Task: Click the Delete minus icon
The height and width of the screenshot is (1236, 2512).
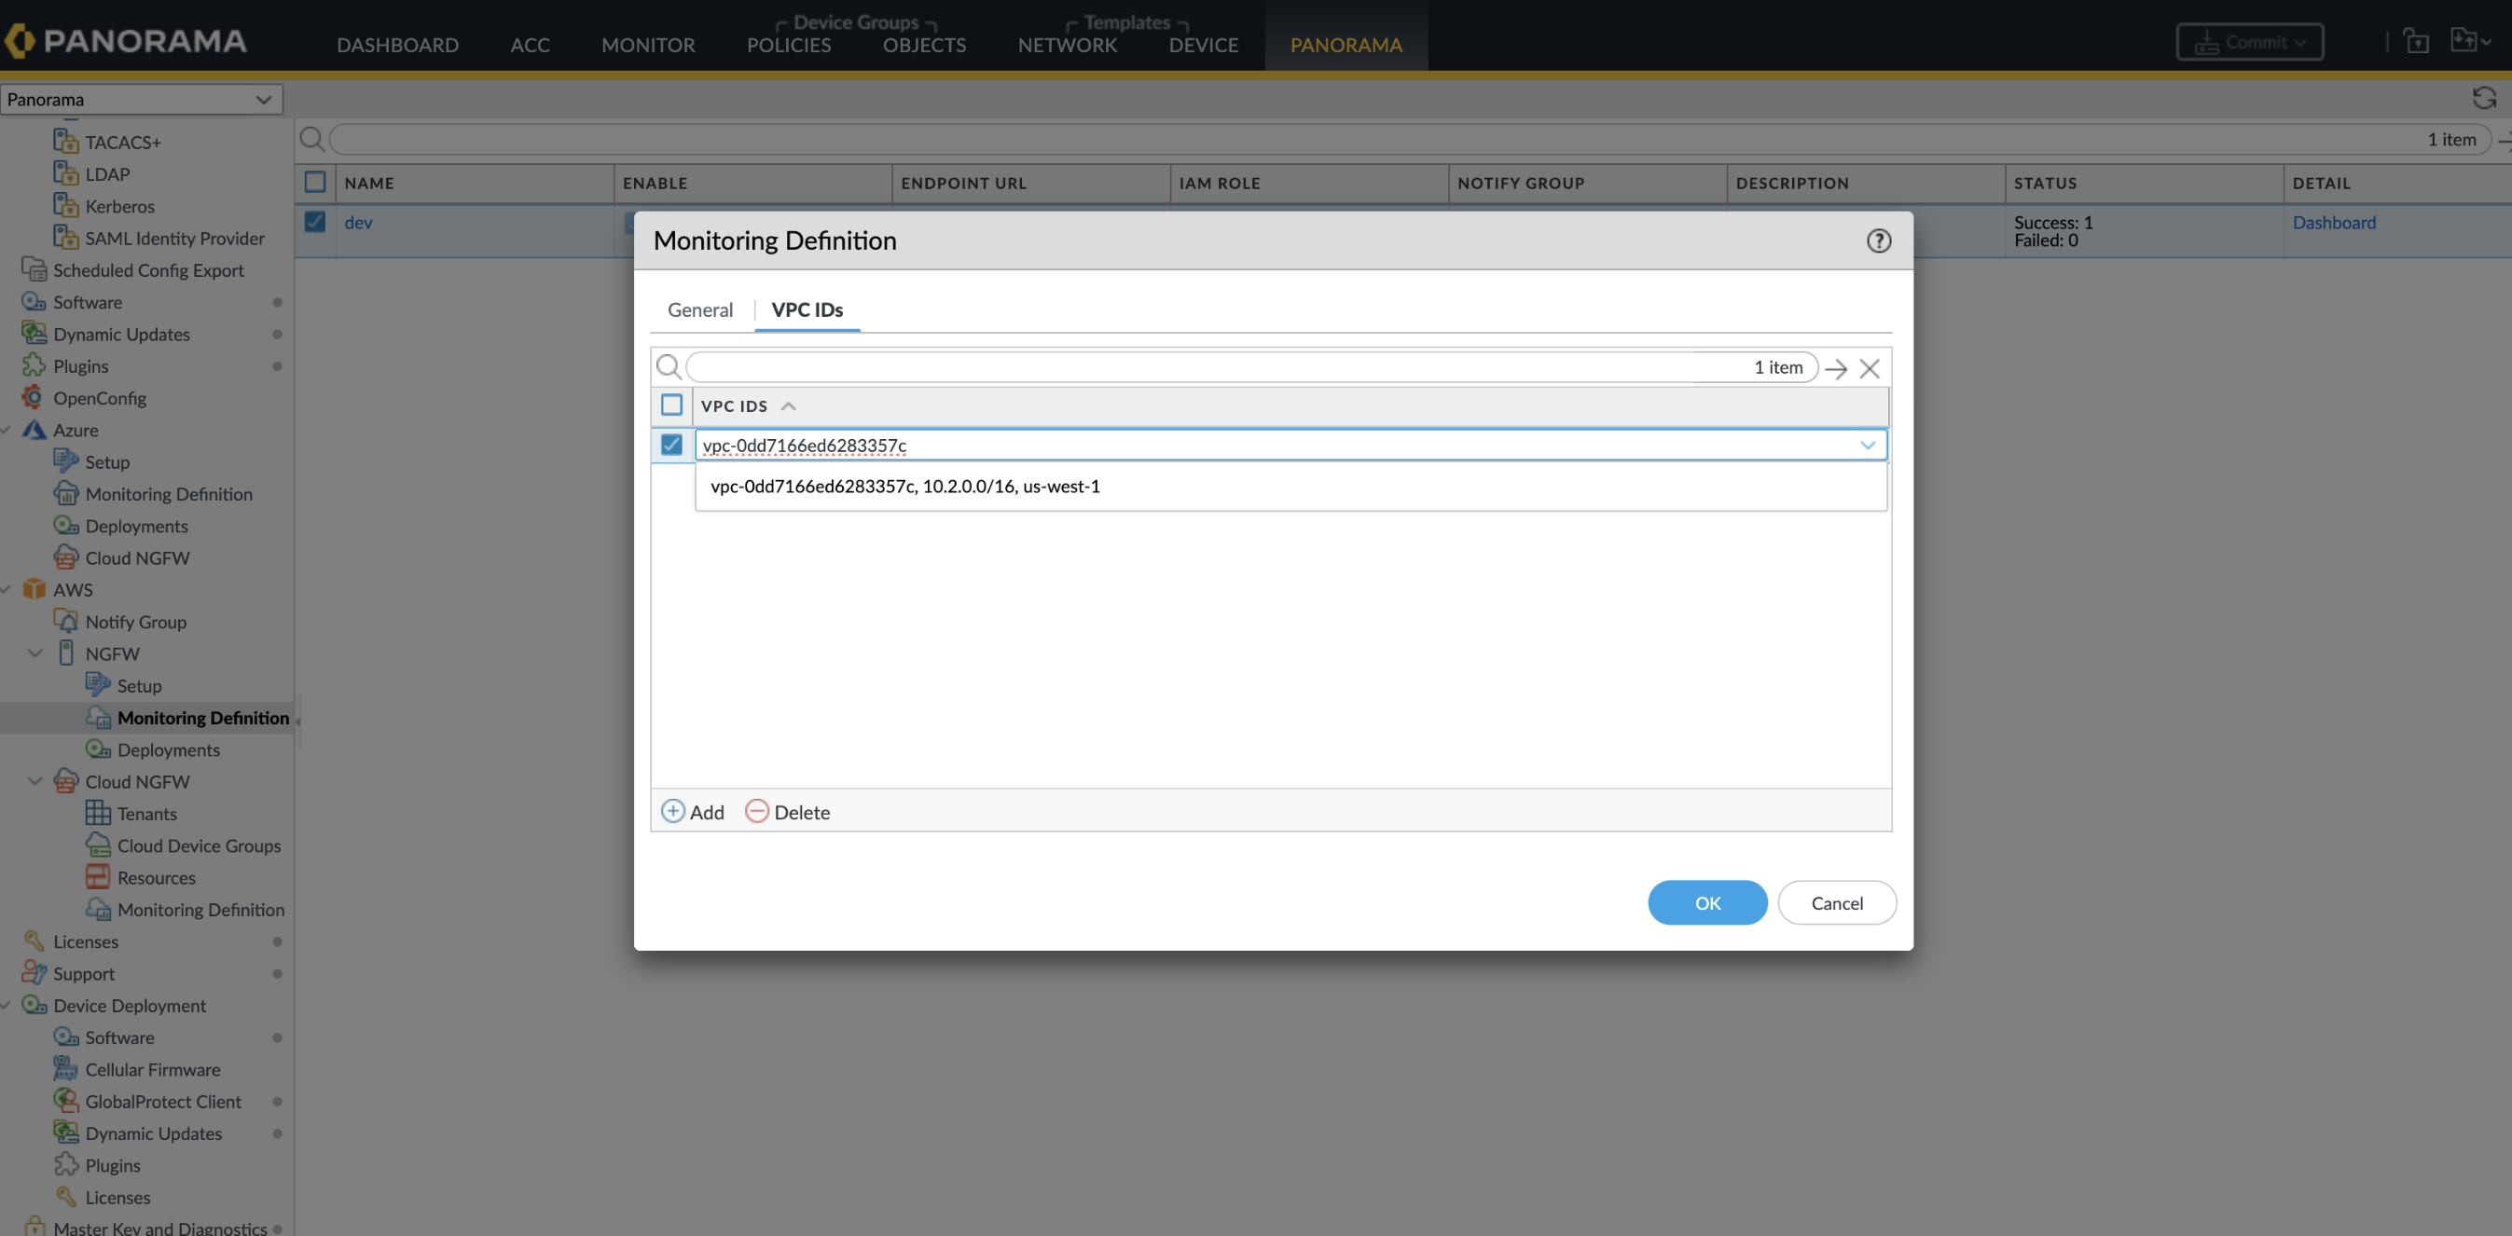Action: click(x=757, y=811)
